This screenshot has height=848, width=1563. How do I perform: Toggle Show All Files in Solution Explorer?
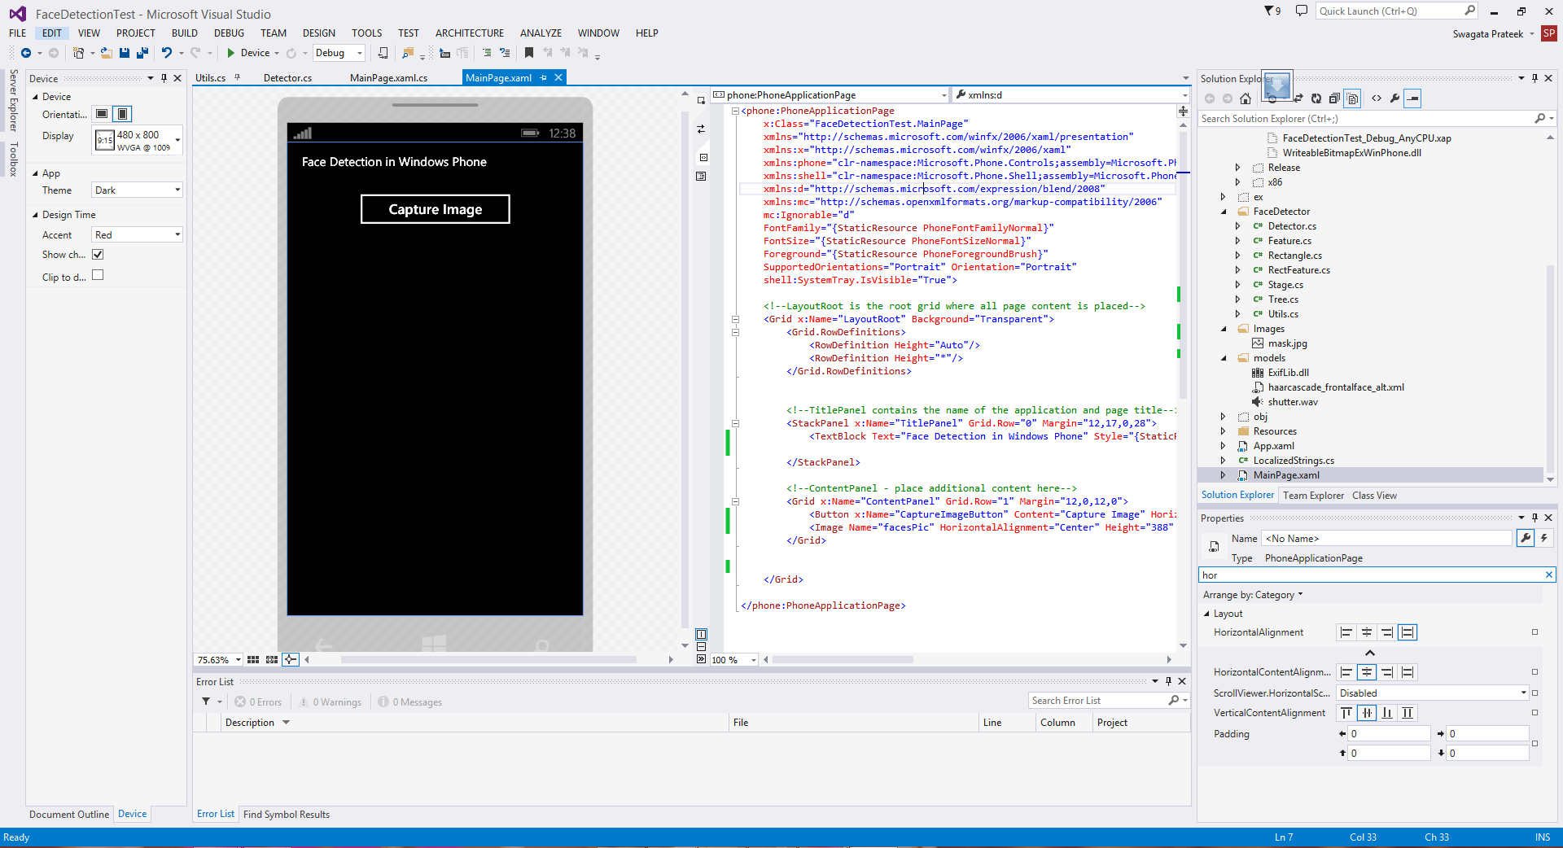pos(1352,98)
